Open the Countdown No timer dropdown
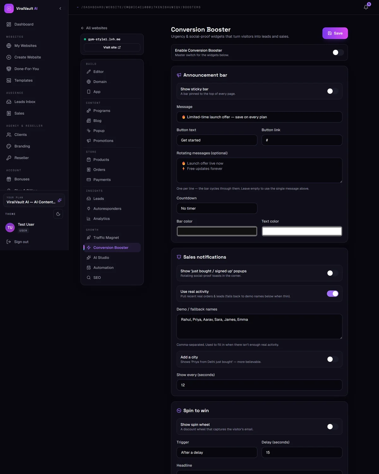The height and width of the screenshot is (474, 379). click(217, 208)
